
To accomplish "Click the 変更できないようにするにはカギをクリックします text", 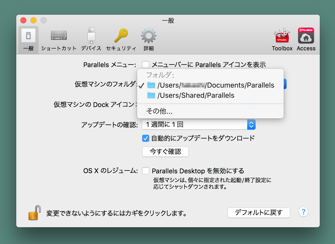I will point(116,213).
